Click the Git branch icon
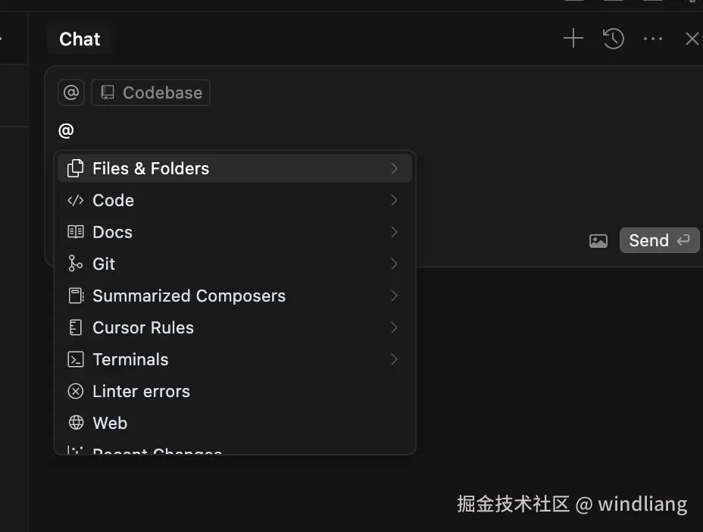This screenshot has height=532, width=703. click(76, 264)
